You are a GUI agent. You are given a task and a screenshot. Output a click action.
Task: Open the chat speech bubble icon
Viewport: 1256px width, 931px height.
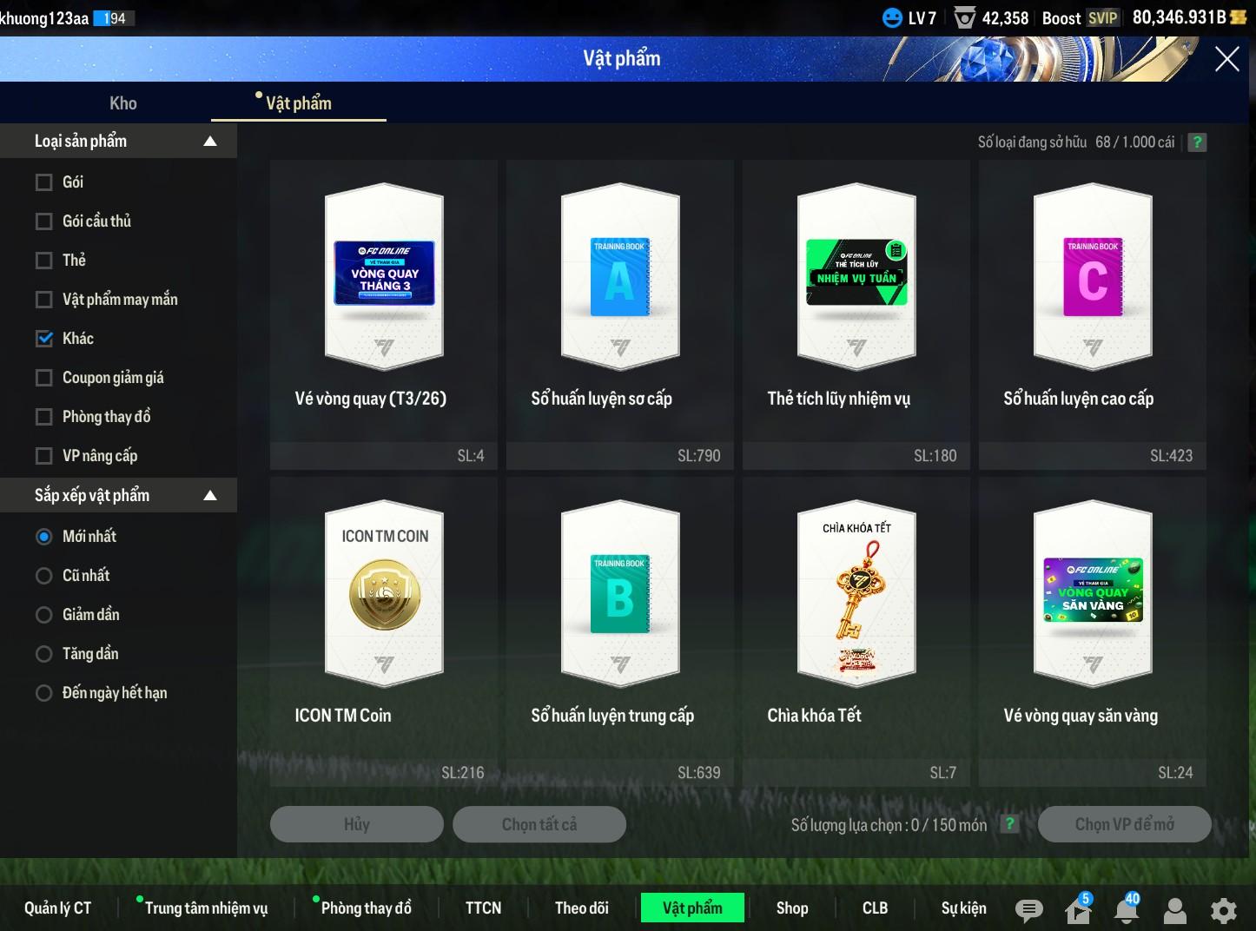coord(1028,909)
